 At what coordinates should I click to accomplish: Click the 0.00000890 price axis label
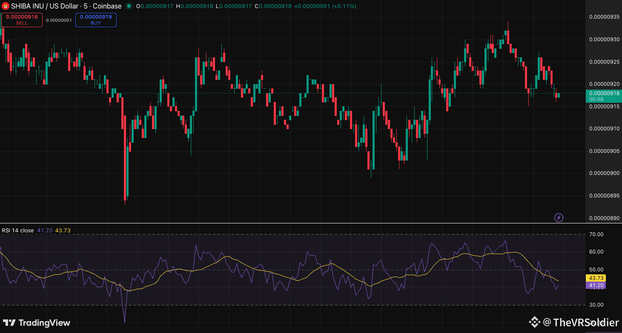point(604,218)
